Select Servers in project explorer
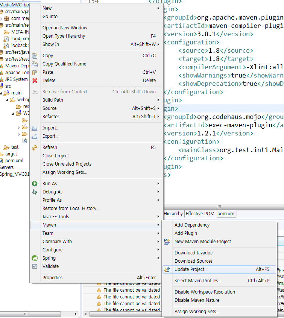 [x=7, y=167]
